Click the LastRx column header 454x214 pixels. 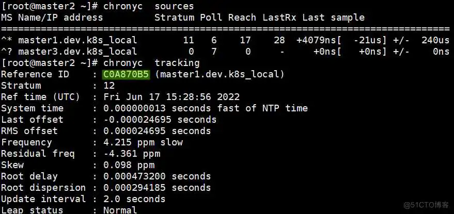(x=279, y=18)
